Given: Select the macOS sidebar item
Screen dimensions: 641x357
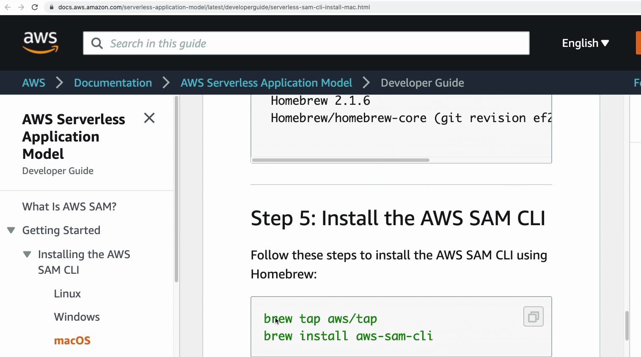Looking at the screenshot, I should coord(72,341).
